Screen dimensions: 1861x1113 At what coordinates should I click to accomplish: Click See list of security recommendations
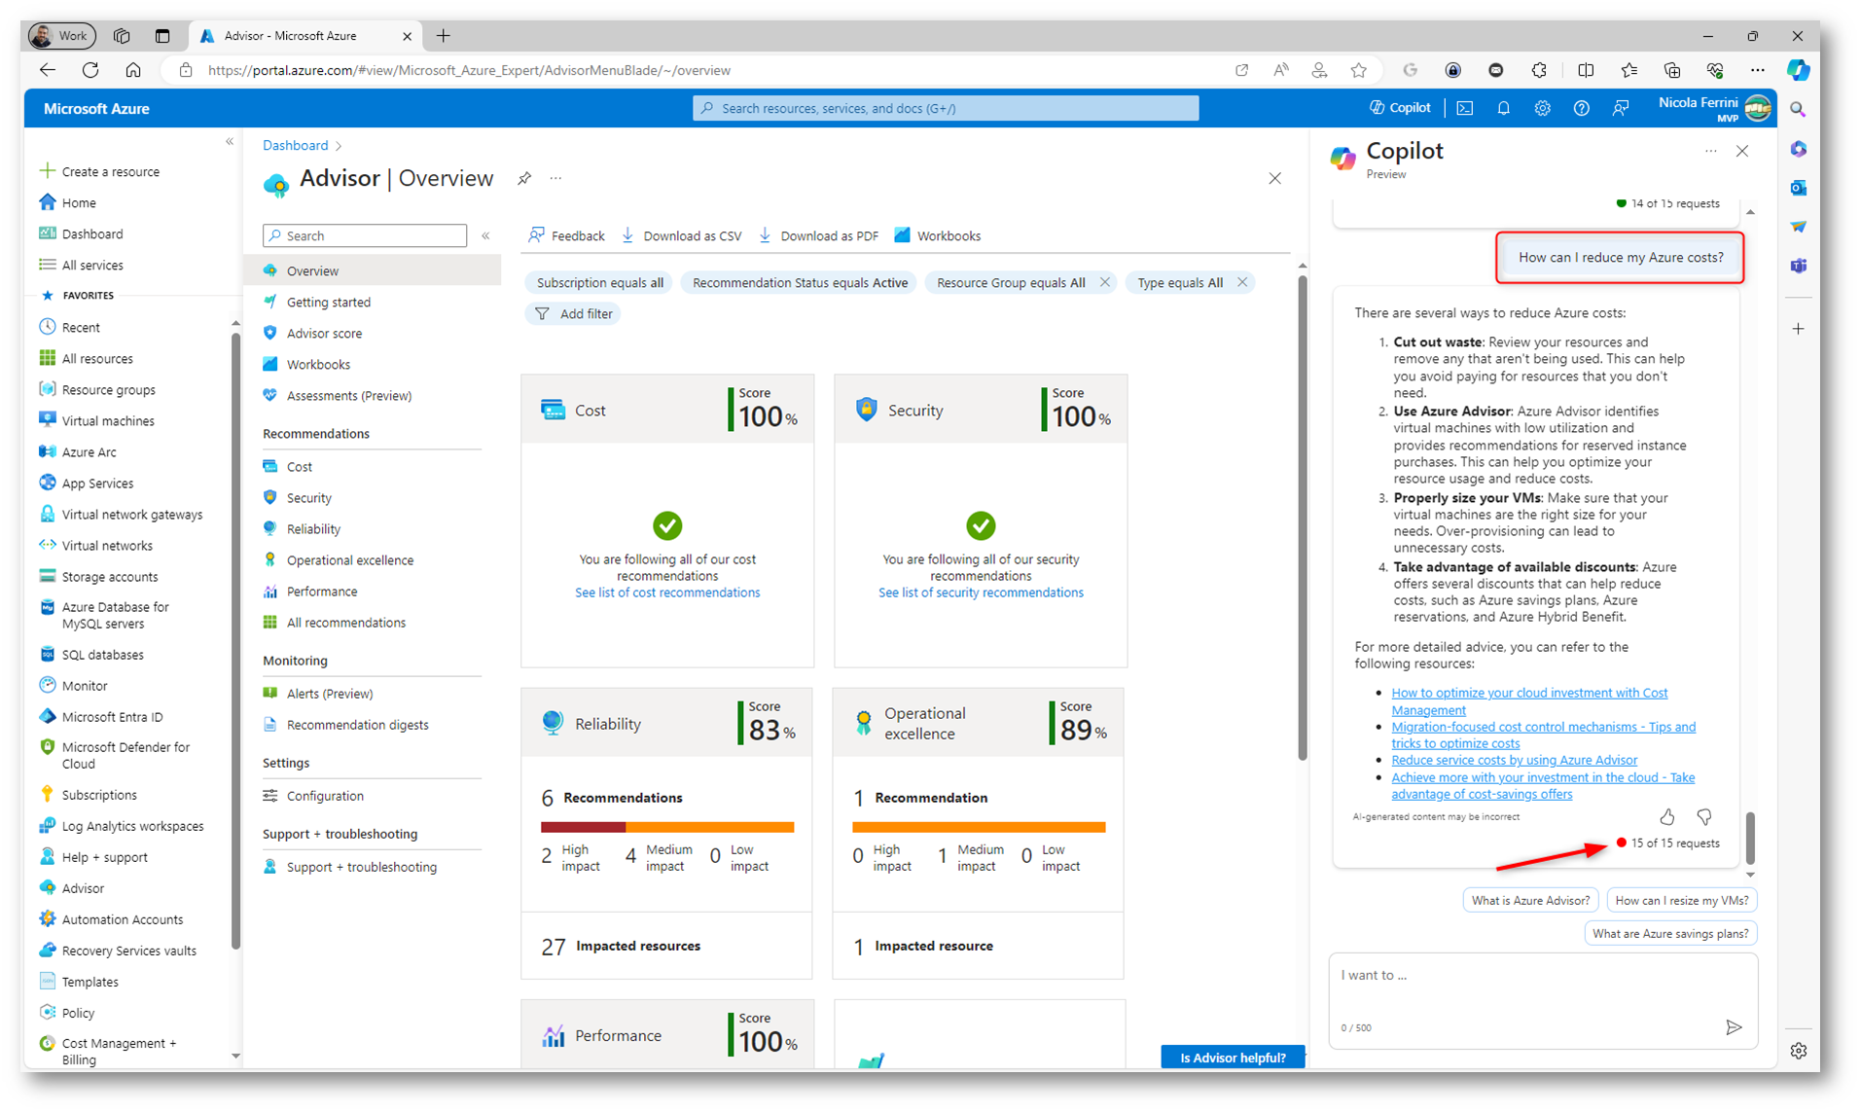(981, 592)
